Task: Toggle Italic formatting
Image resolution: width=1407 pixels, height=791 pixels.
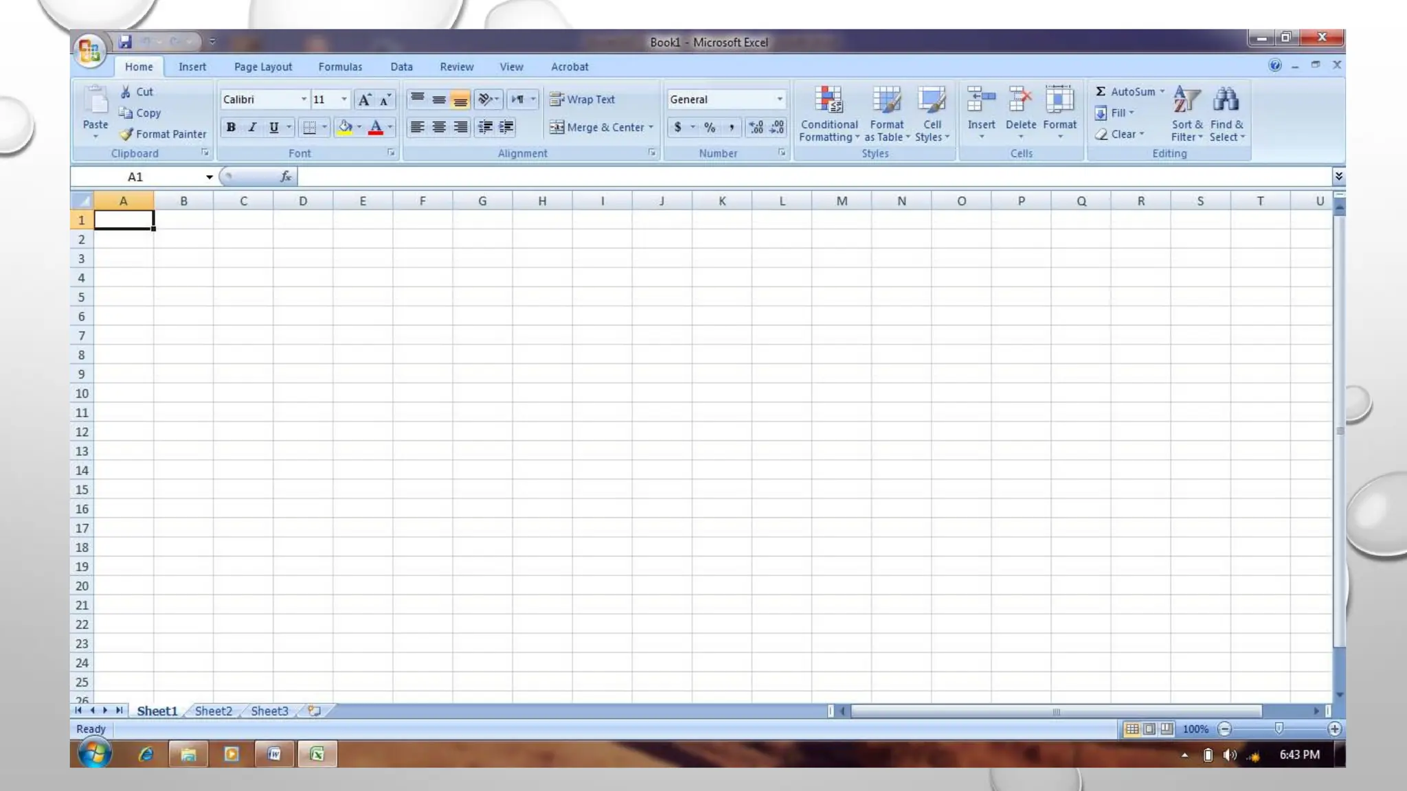Action: coord(252,128)
